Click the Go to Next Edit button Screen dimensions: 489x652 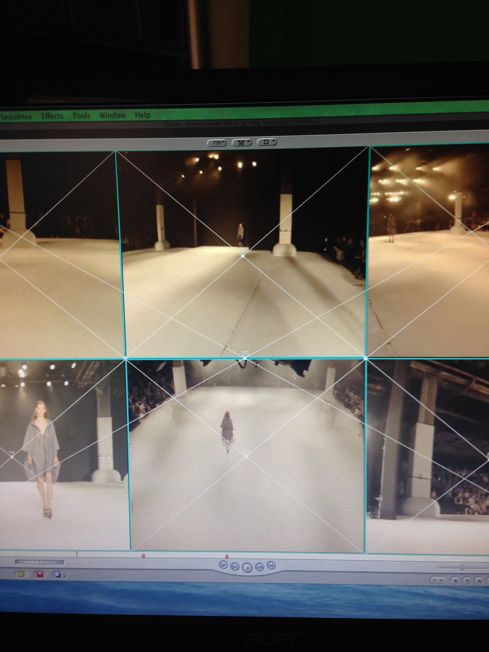(271, 565)
